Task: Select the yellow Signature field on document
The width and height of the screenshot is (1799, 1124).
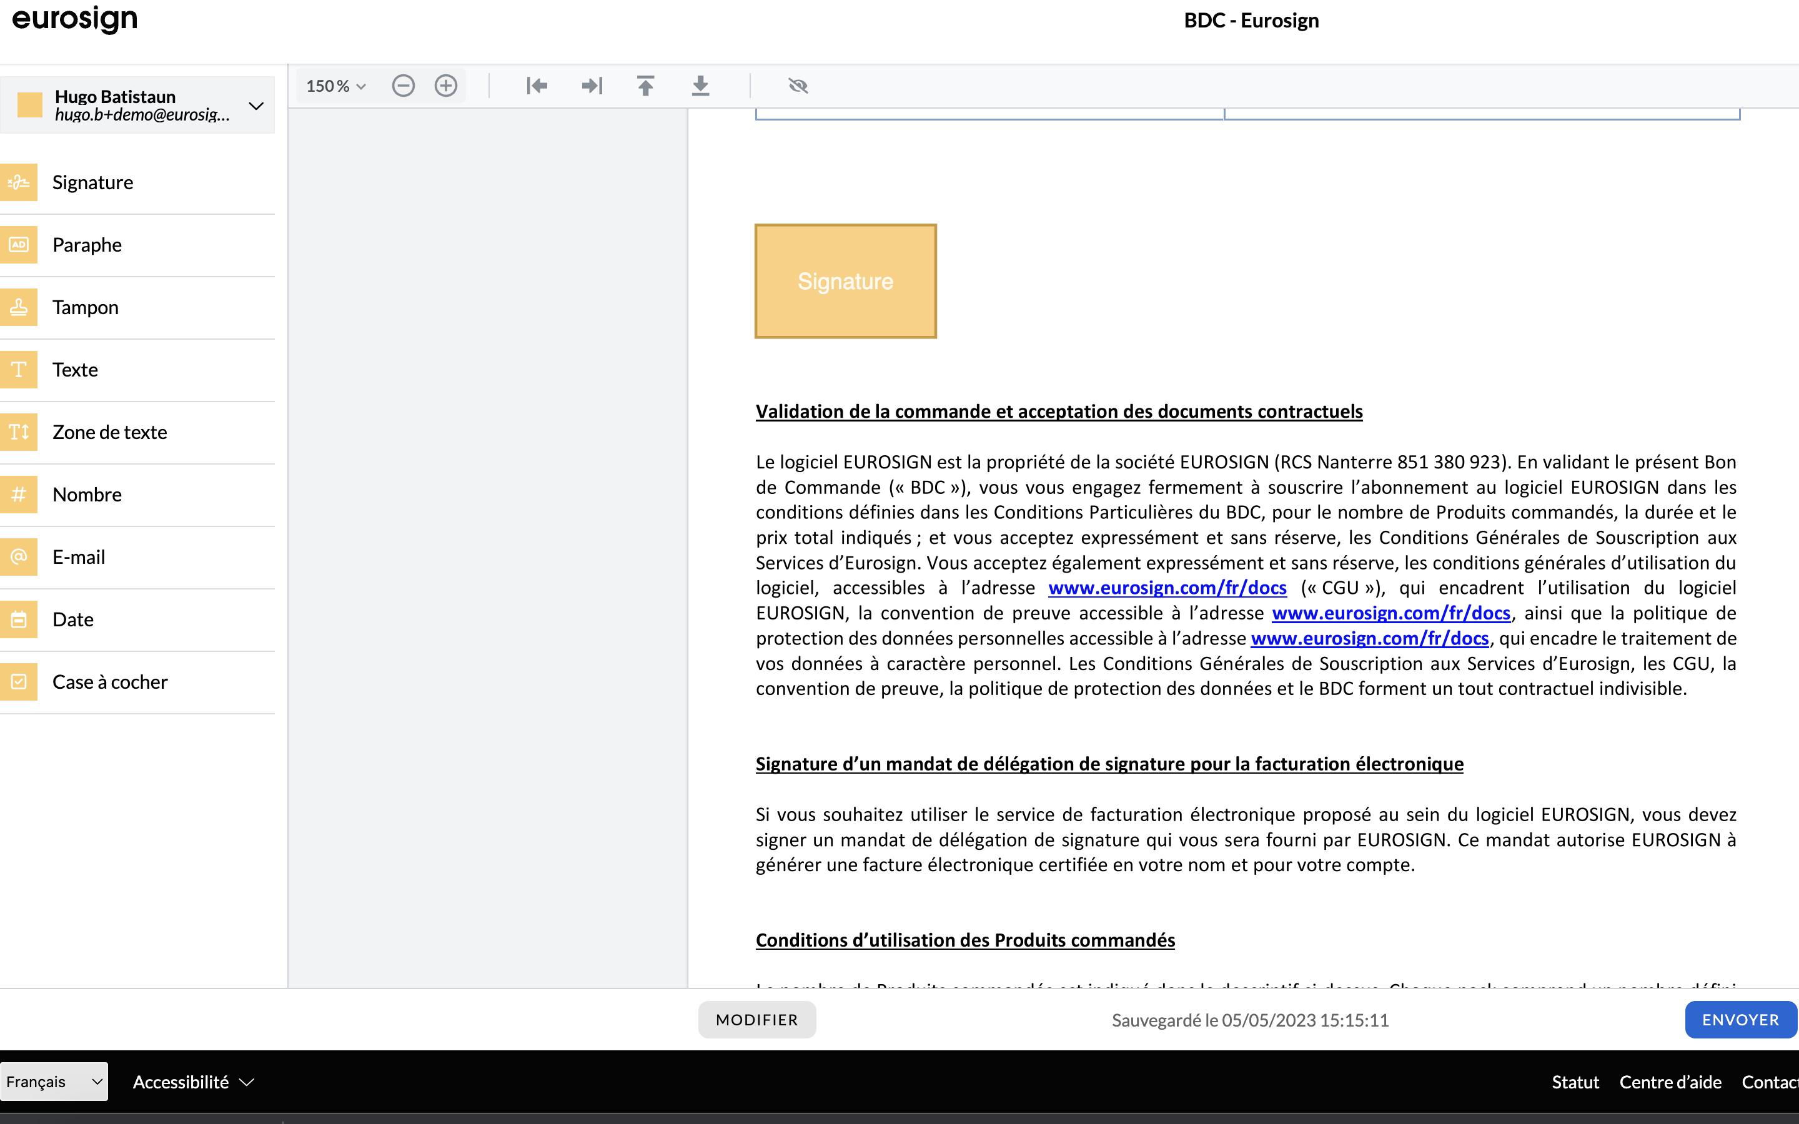Action: pos(845,281)
